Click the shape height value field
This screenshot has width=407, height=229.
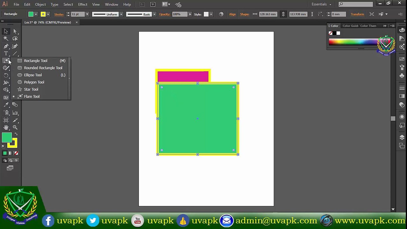pyautogui.click(x=298, y=14)
